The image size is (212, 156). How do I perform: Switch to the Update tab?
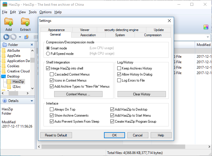(159, 30)
